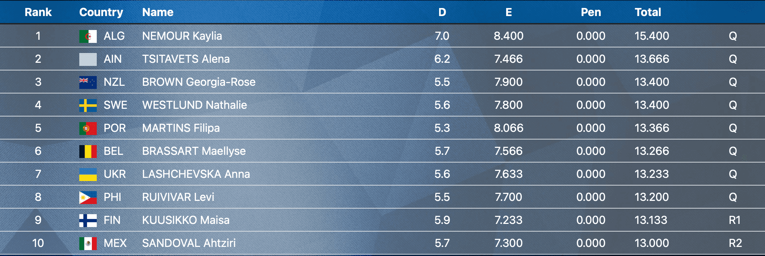The image size is (765, 256).
Task: Click the Belgium flag icon
Action: (x=88, y=151)
